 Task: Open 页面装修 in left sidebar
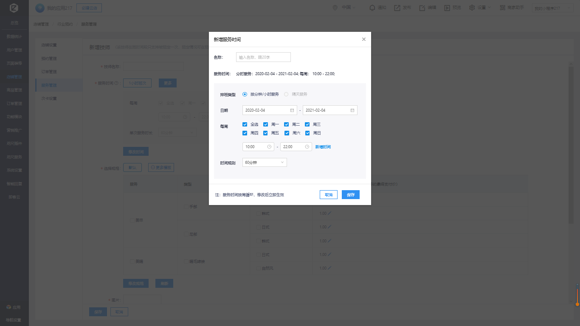click(14, 63)
